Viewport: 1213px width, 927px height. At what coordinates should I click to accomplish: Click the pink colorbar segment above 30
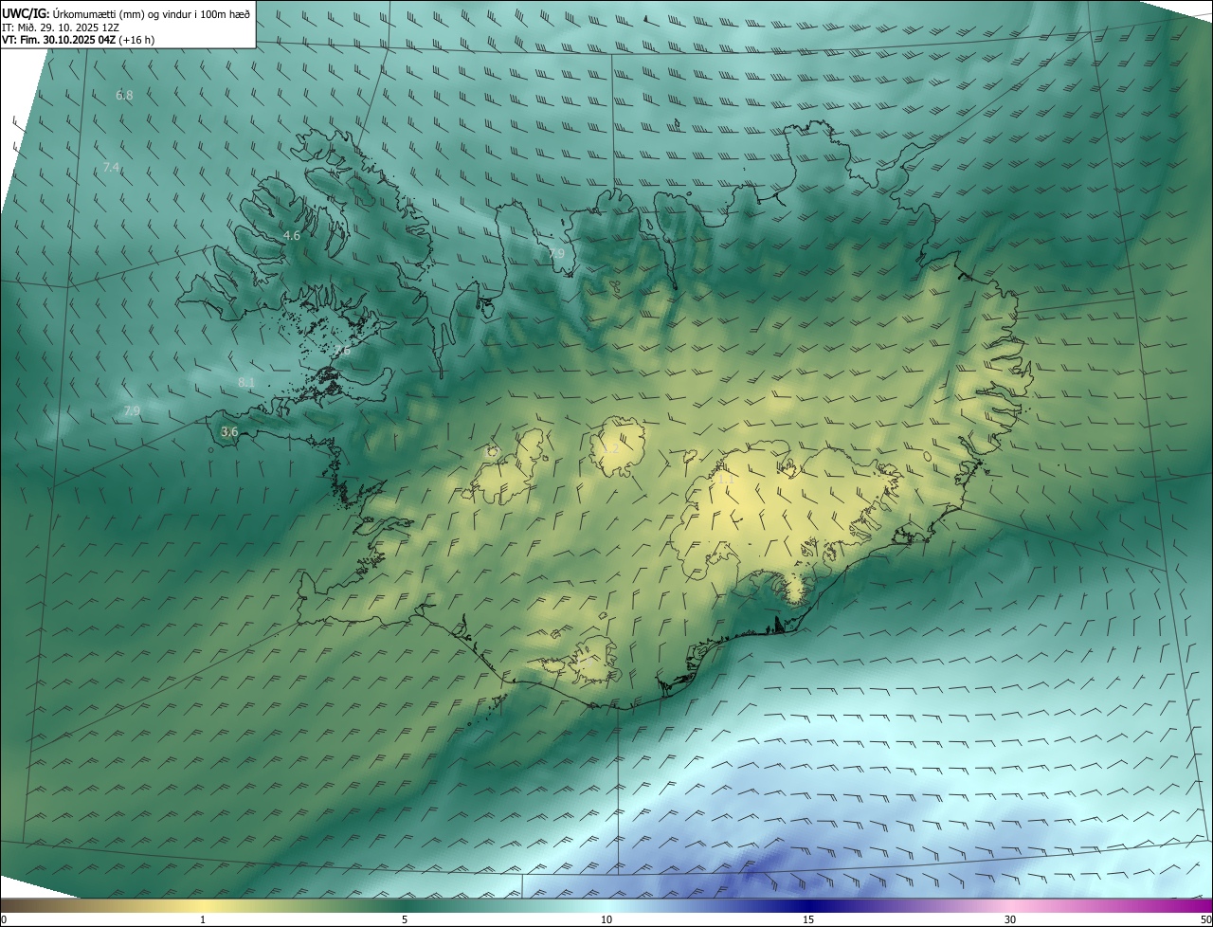point(1010,905)
